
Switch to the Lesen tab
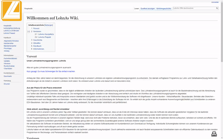pos(136,9)
